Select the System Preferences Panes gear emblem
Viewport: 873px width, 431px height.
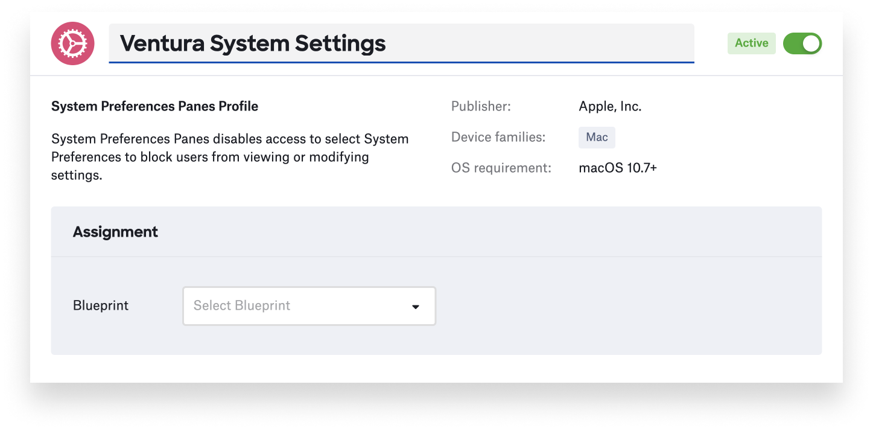coord(72,43)
